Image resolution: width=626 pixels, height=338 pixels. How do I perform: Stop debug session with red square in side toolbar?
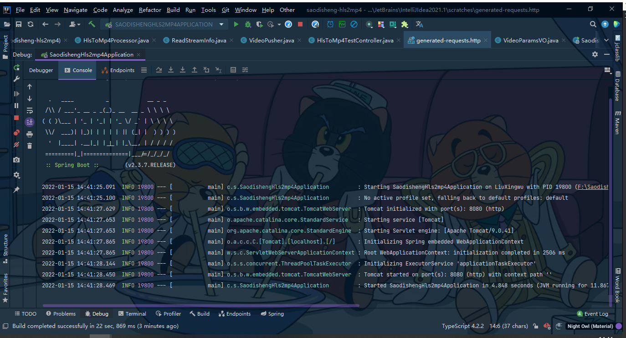click(x=16, y=117)
